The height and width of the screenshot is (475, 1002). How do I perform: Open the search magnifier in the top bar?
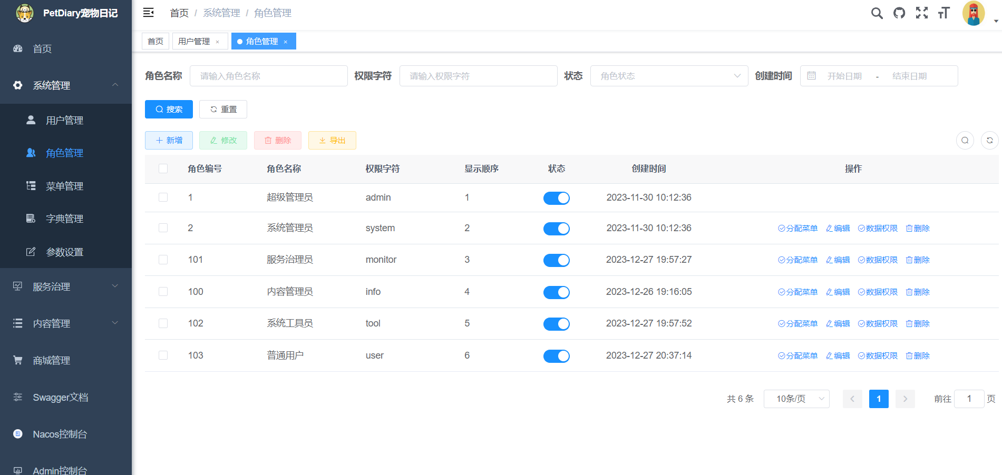[877, 13]
